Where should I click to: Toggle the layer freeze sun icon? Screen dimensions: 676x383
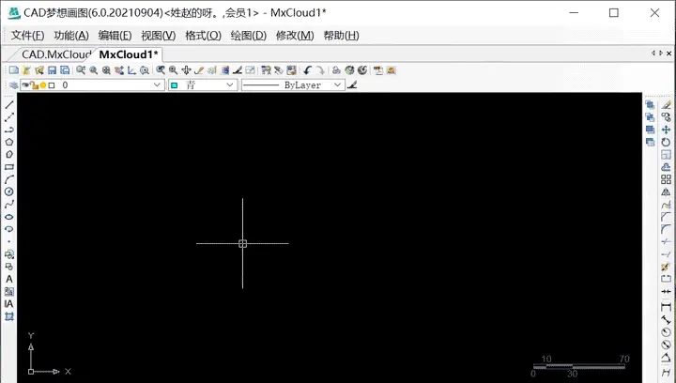point(43,85)
